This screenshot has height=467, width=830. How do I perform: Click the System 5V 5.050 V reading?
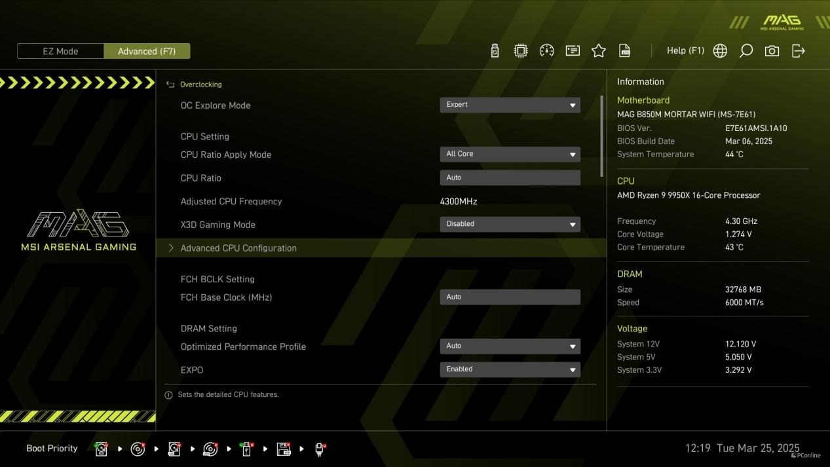pos(738,357)
